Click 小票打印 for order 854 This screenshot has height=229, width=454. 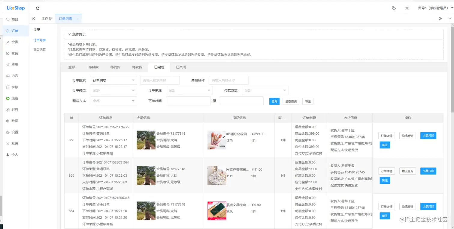(428, 207)
